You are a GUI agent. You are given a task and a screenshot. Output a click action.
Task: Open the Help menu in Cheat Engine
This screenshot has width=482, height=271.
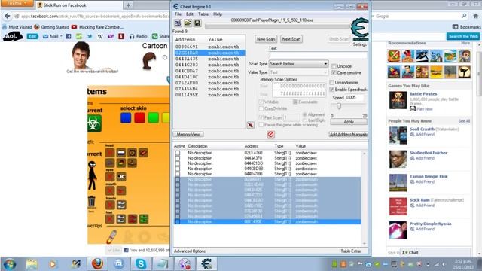pyautogui.click(x=218, y=14)
